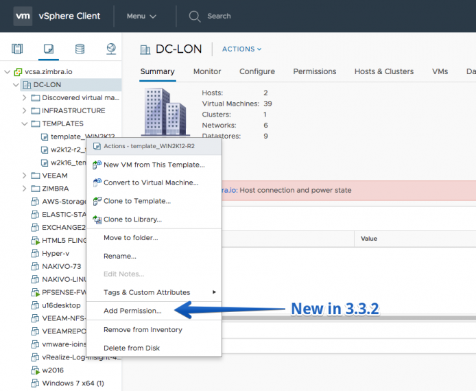Click the powered-on w2016 VM icon
Viewport: 476px width, 391px height.
pos(36,370)
